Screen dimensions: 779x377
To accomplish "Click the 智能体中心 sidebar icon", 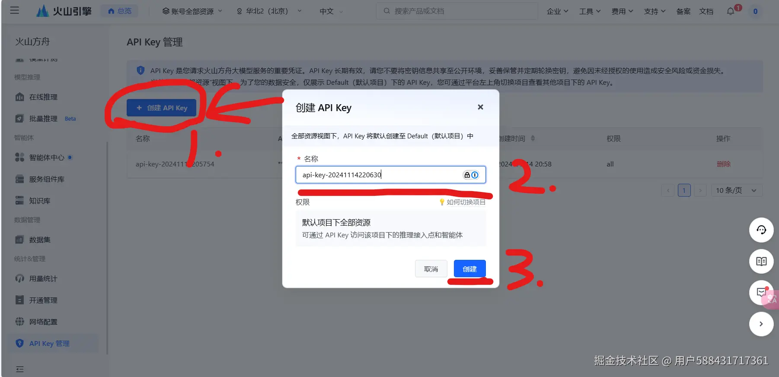I will (19, 157).
